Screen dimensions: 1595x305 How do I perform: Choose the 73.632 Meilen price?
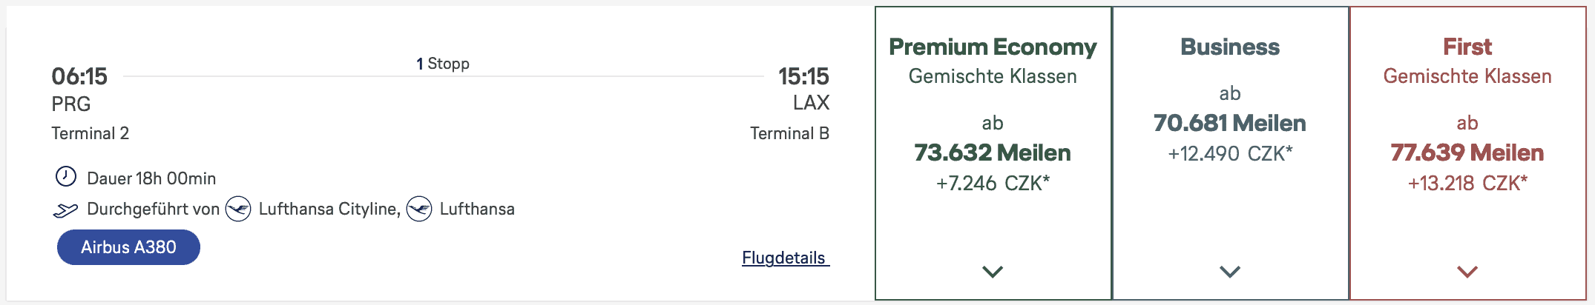pyautogui.click(x=993, y=152)
